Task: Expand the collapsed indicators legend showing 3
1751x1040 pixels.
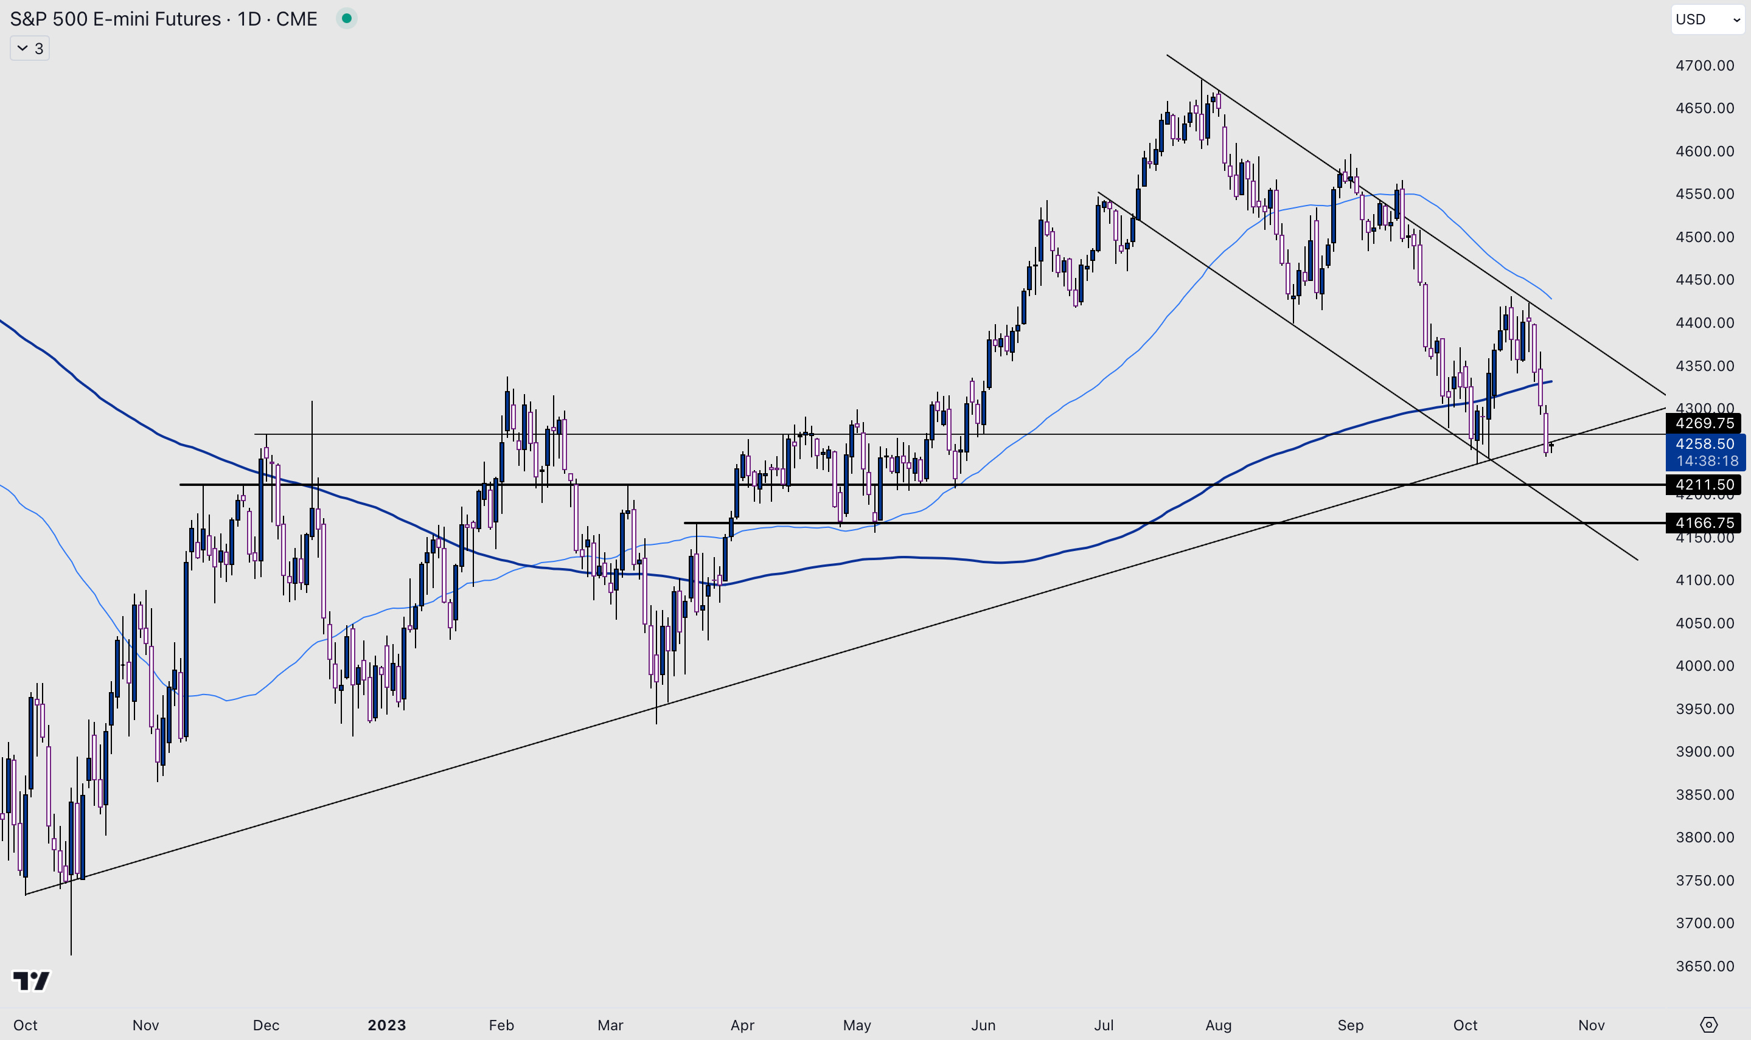Action: click(29, 49)
